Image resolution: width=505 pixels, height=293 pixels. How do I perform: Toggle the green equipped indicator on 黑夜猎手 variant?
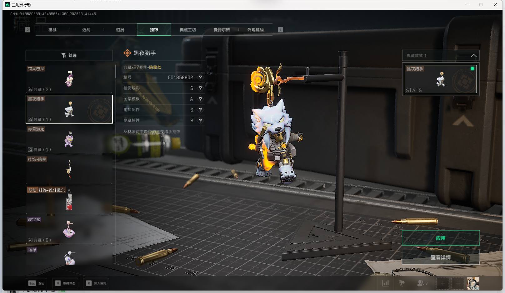tap(472, 69)
